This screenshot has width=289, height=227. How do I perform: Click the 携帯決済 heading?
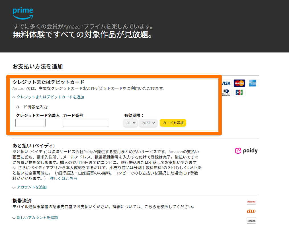click(22, 200)
